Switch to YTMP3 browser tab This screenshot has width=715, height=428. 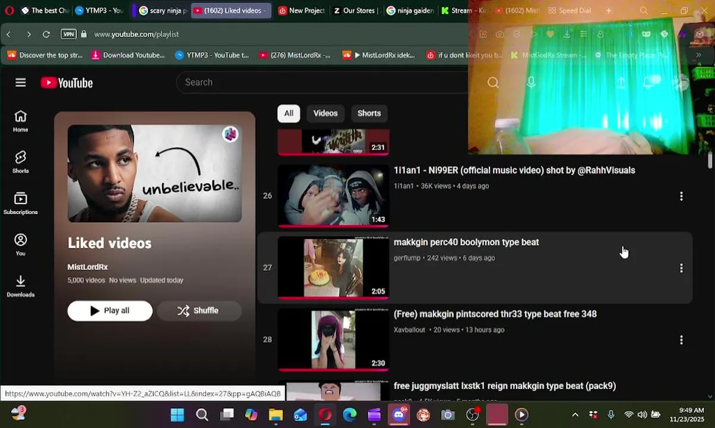click(100, 11)
